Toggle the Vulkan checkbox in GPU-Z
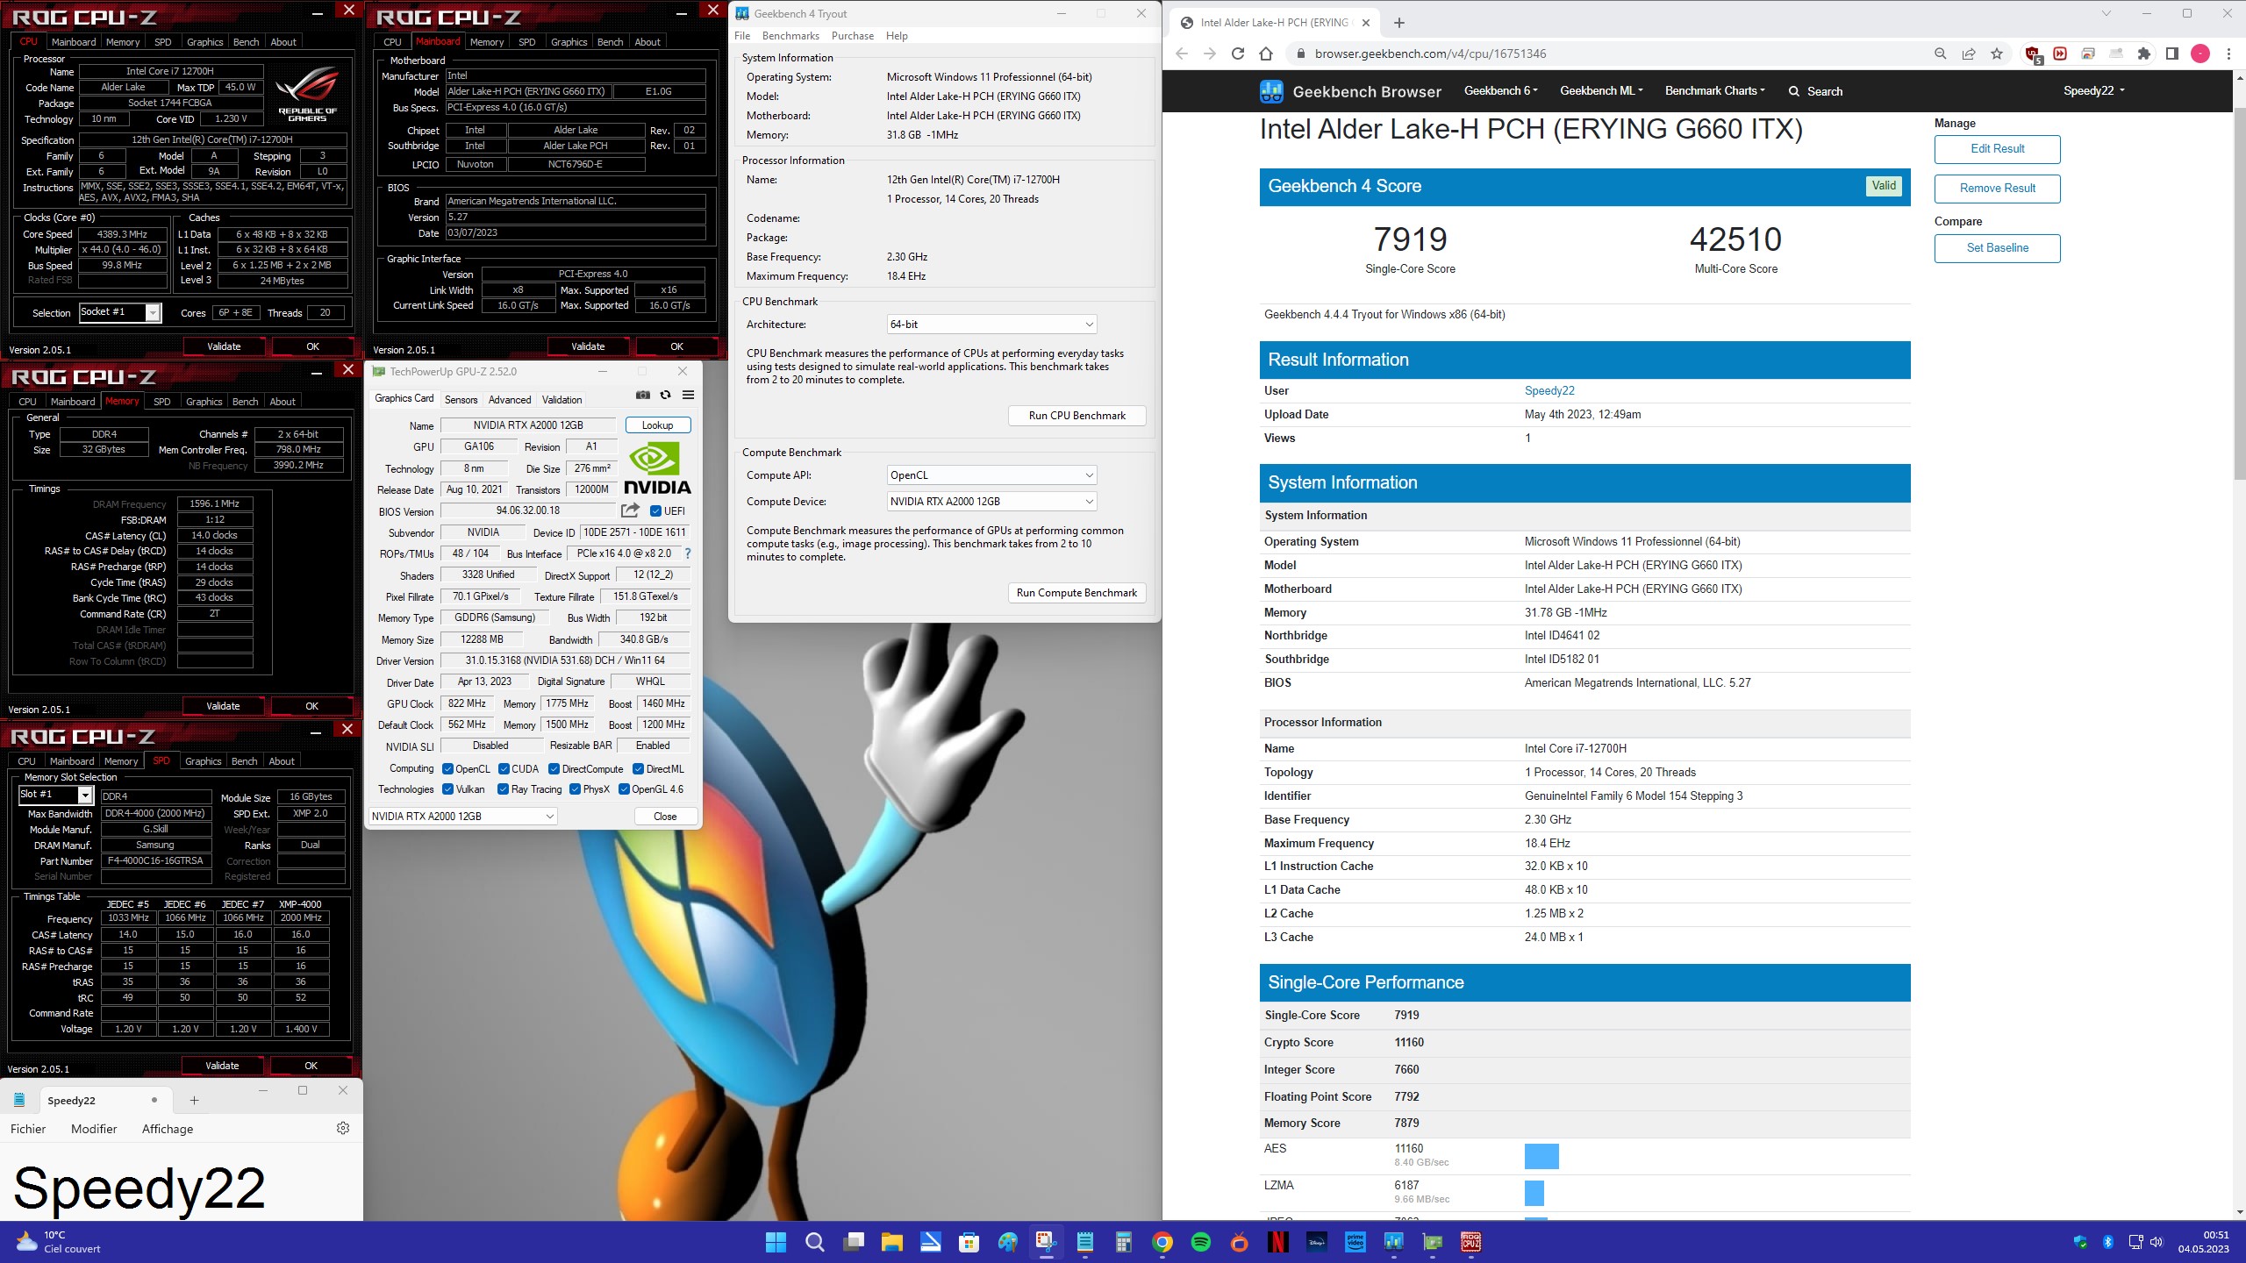Image resolution: width=2246 pixels, height=1263 pixels. tap(448, 789)
